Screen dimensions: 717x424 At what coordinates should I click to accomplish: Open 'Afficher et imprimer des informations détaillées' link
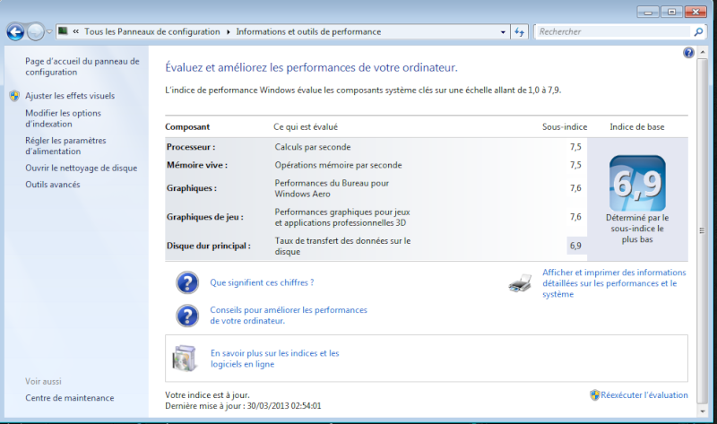click(614, 283)
